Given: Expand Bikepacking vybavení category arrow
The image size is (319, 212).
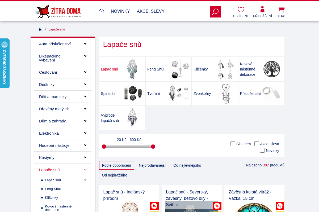Looking at the screenshot, I should 85,56.
